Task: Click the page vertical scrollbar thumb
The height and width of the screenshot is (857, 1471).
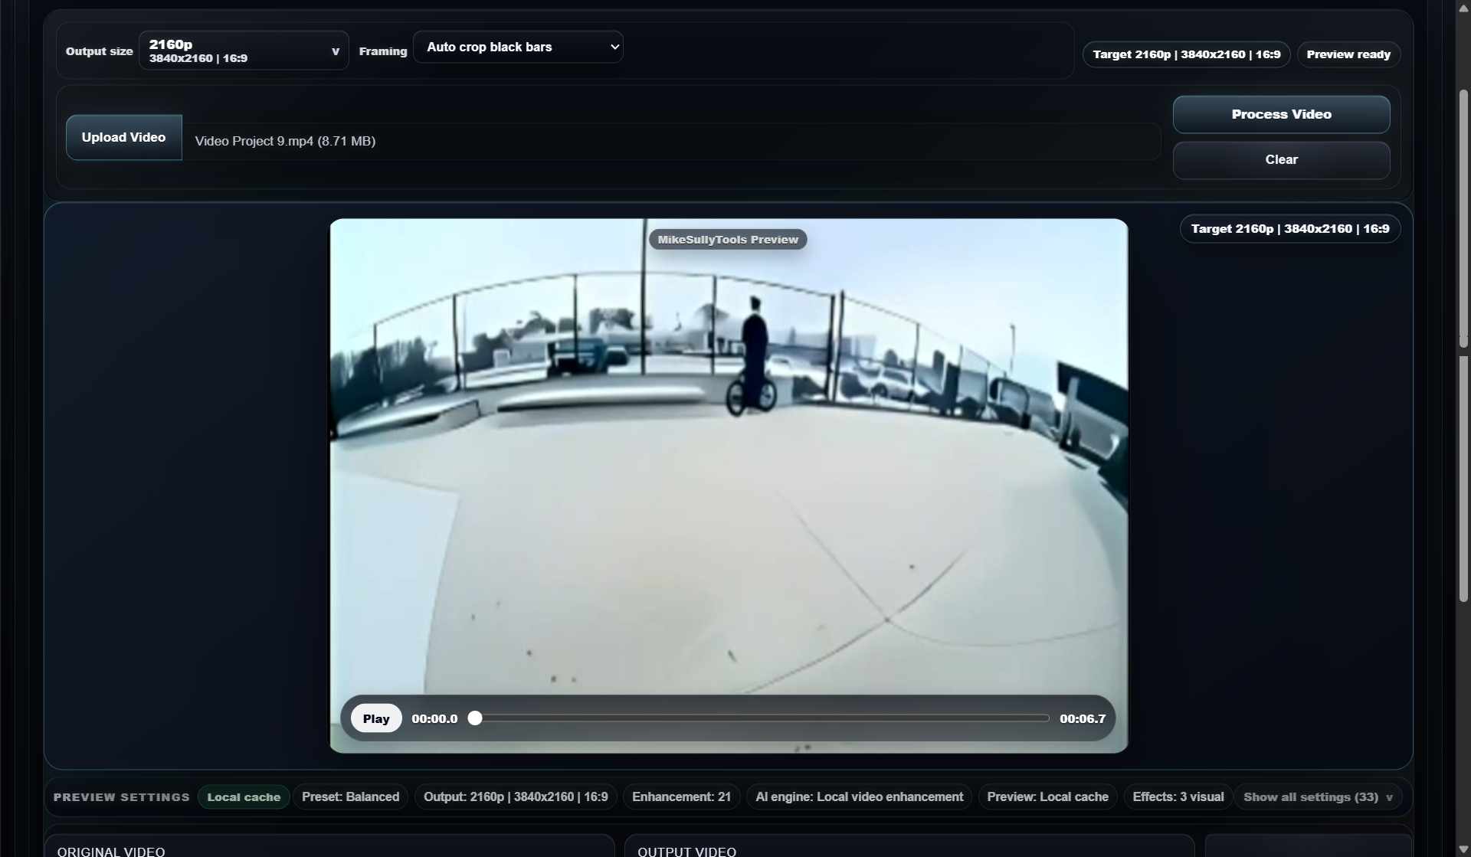Action: (1463, 345)
